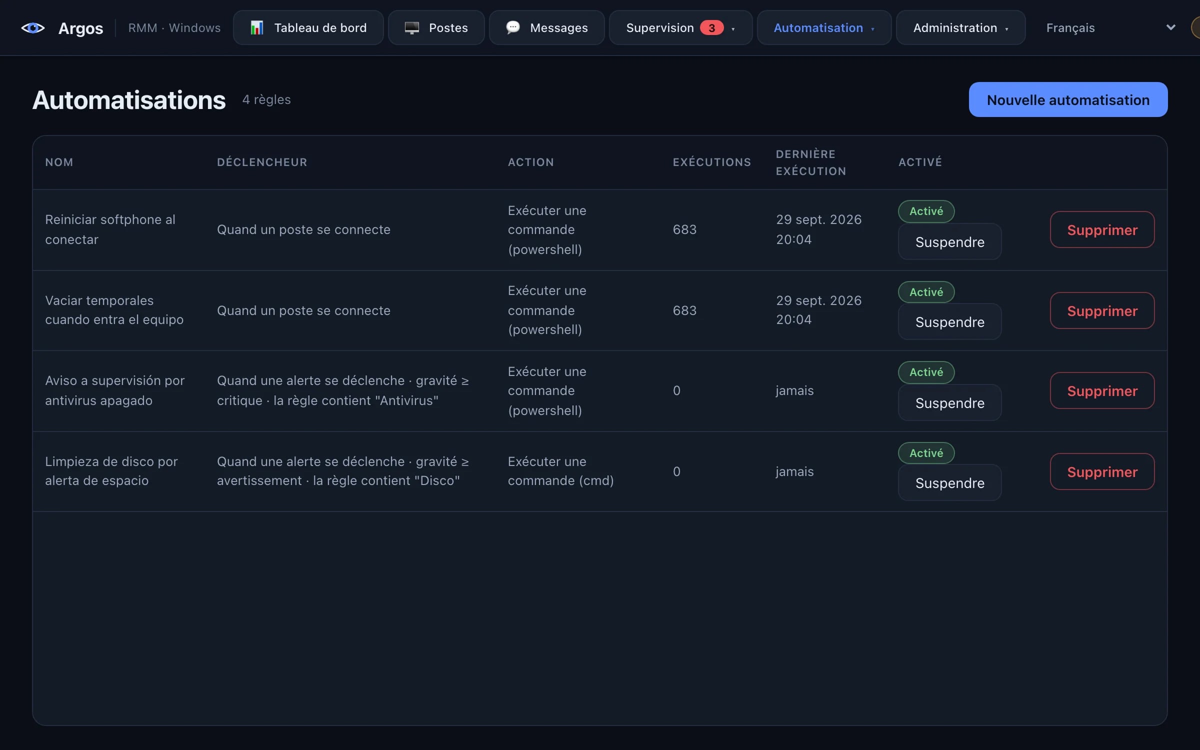This screenshot has height=750, width=1200.
Task: Select the name Aviso a supervisión por antivirus apagado
Action: pos(115,390)
